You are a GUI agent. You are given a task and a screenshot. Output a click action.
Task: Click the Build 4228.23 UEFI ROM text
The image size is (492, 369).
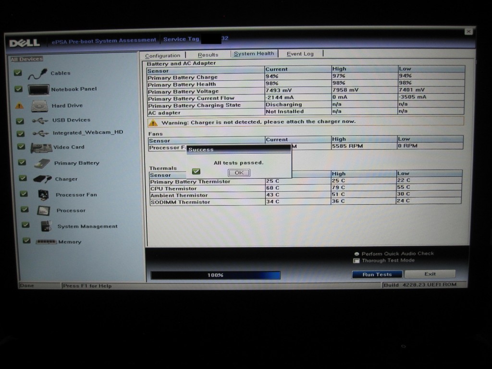[420, 285]
